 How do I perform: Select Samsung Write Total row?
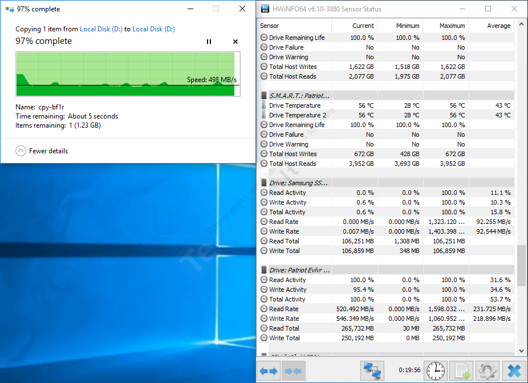(x=386, y=251)
